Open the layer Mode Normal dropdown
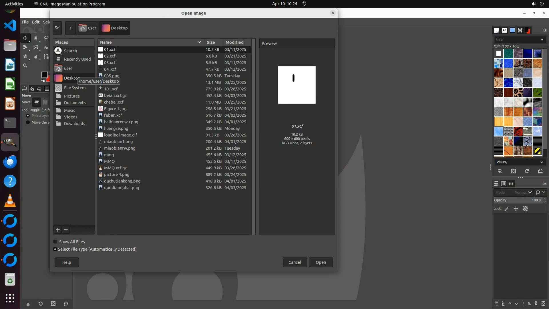The height and width of the screenshot is (309, 549). pos(523,193)
